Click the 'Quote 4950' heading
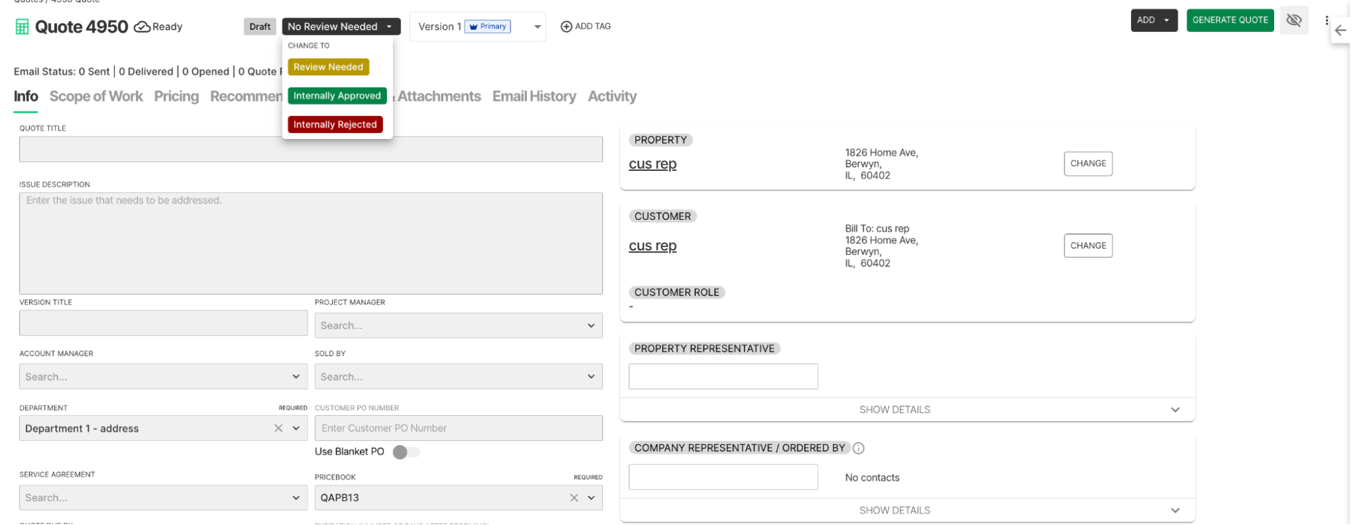 point(81,26)
